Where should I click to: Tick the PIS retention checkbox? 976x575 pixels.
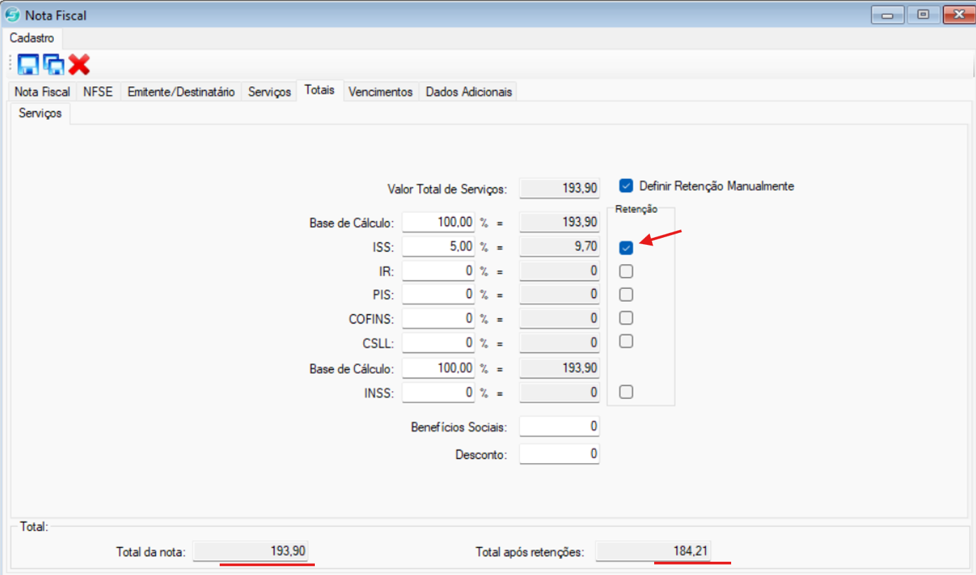(x=626, y=294)
